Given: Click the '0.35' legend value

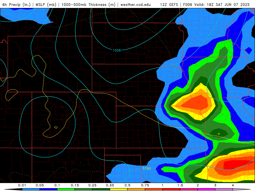Looking at the screenshot, I should pyautogui.click(x=110, y=185).
